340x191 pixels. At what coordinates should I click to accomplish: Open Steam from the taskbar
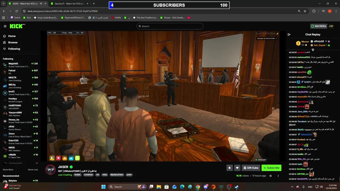coord(236,187)
